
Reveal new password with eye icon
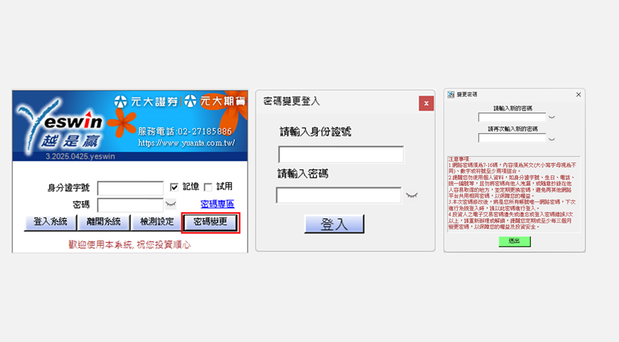[552, 117]
